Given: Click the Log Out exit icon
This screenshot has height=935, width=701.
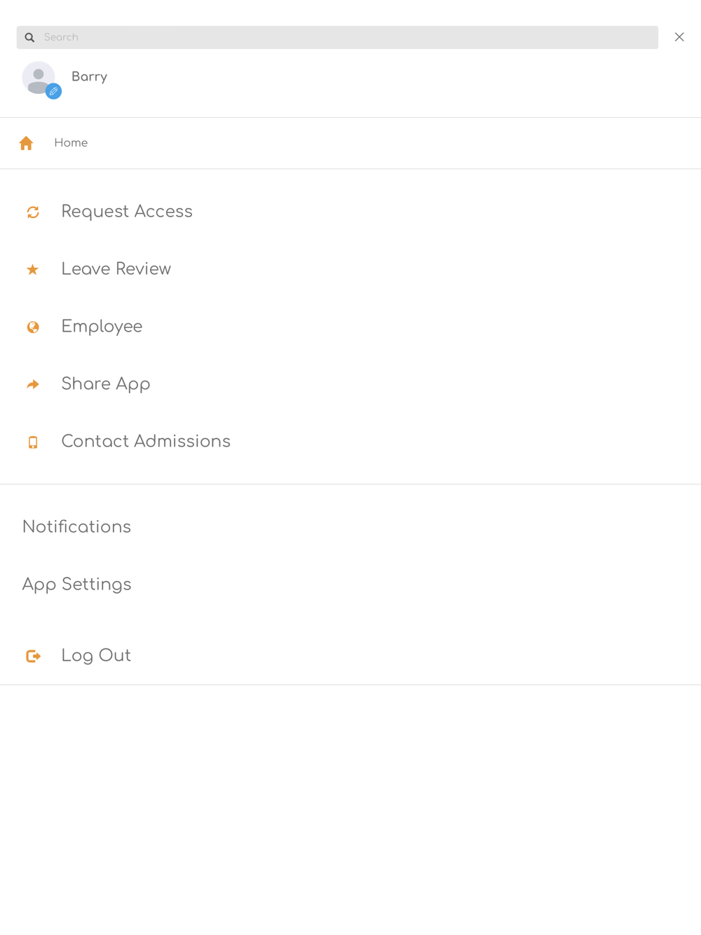Looking at the screenshot, I should click(x=33, y=657).
